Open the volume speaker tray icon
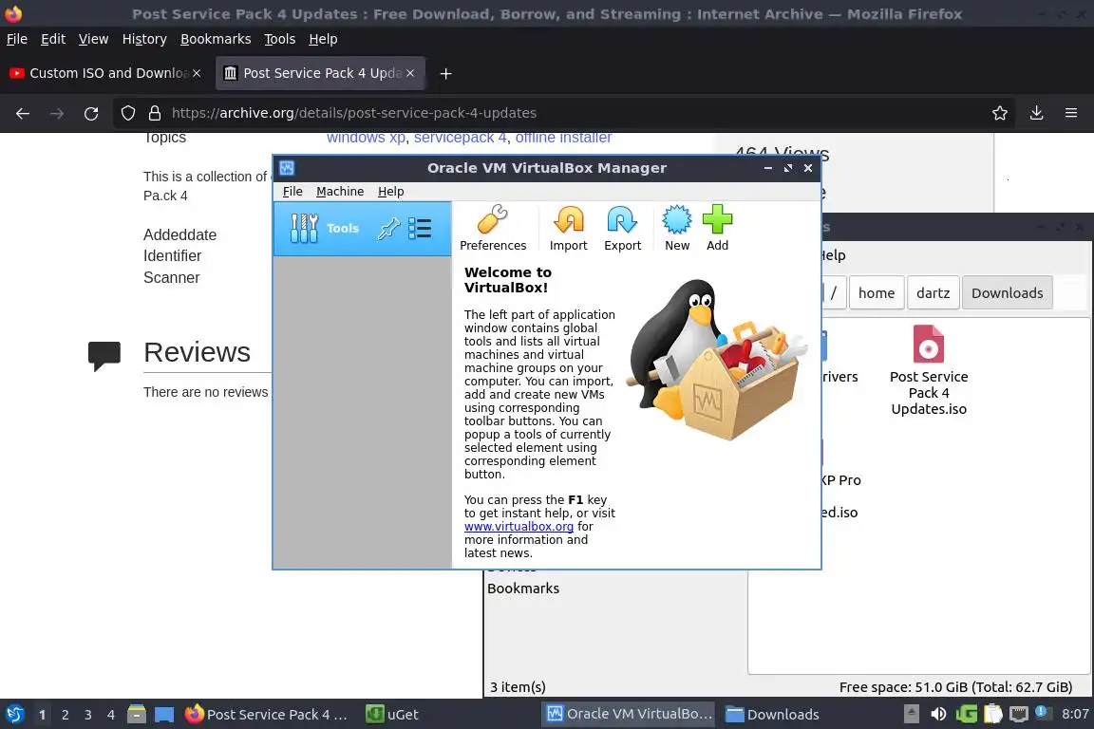Image resolution: width=1094 pixels, height=729 pixels. (938, 715)
